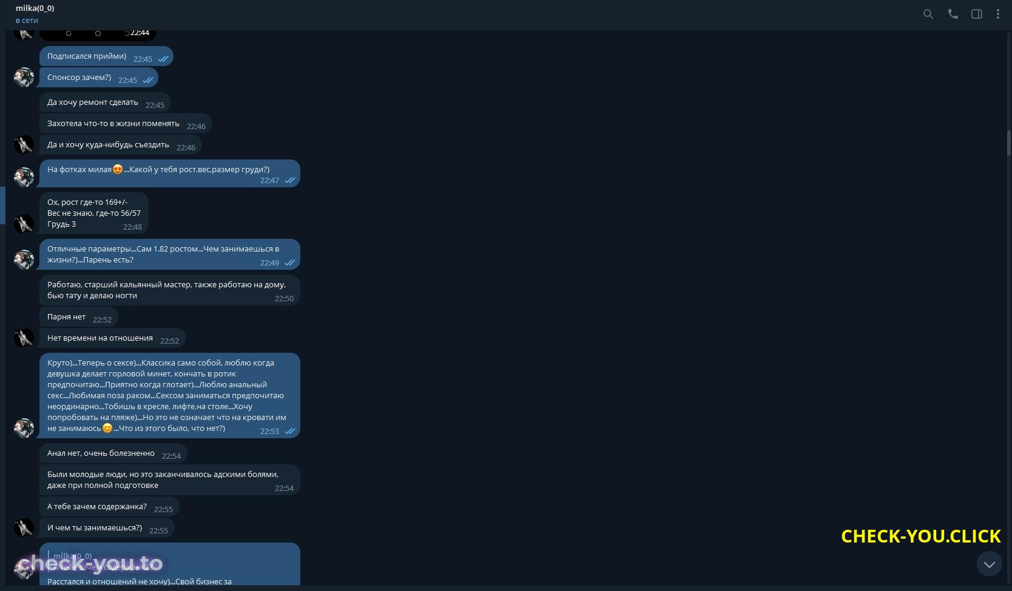
Task: Click read checkmarks on 'Подписался прийми)'
Action: 163,59
